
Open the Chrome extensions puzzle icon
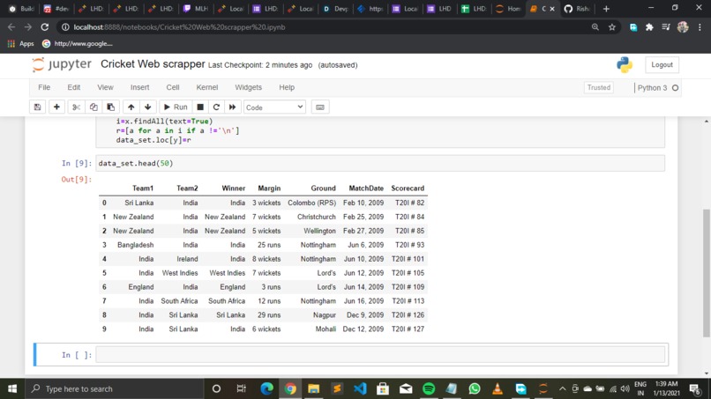[649, 27]
